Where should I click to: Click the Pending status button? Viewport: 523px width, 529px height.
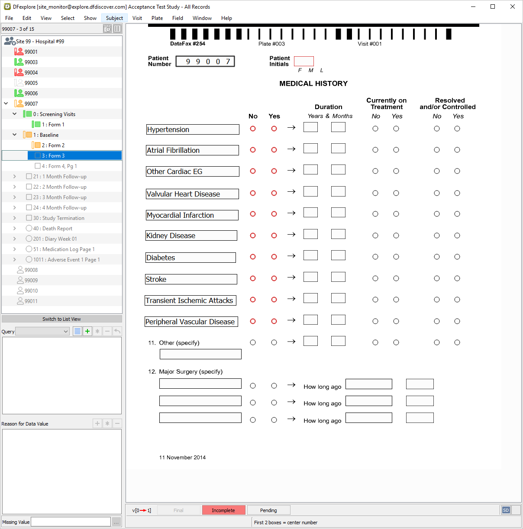click(x=268, y=510)
